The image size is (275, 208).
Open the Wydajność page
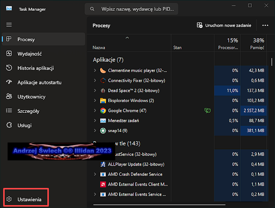pos(43,54)
